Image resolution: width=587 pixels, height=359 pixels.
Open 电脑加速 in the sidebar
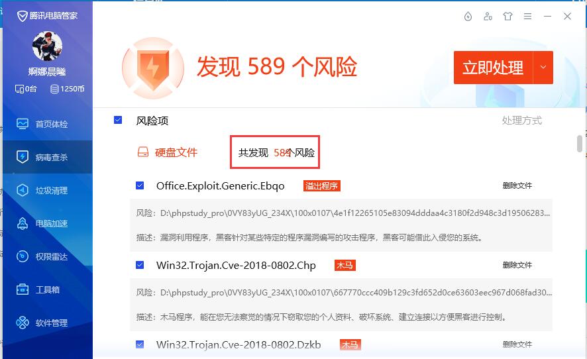(48, 223)
